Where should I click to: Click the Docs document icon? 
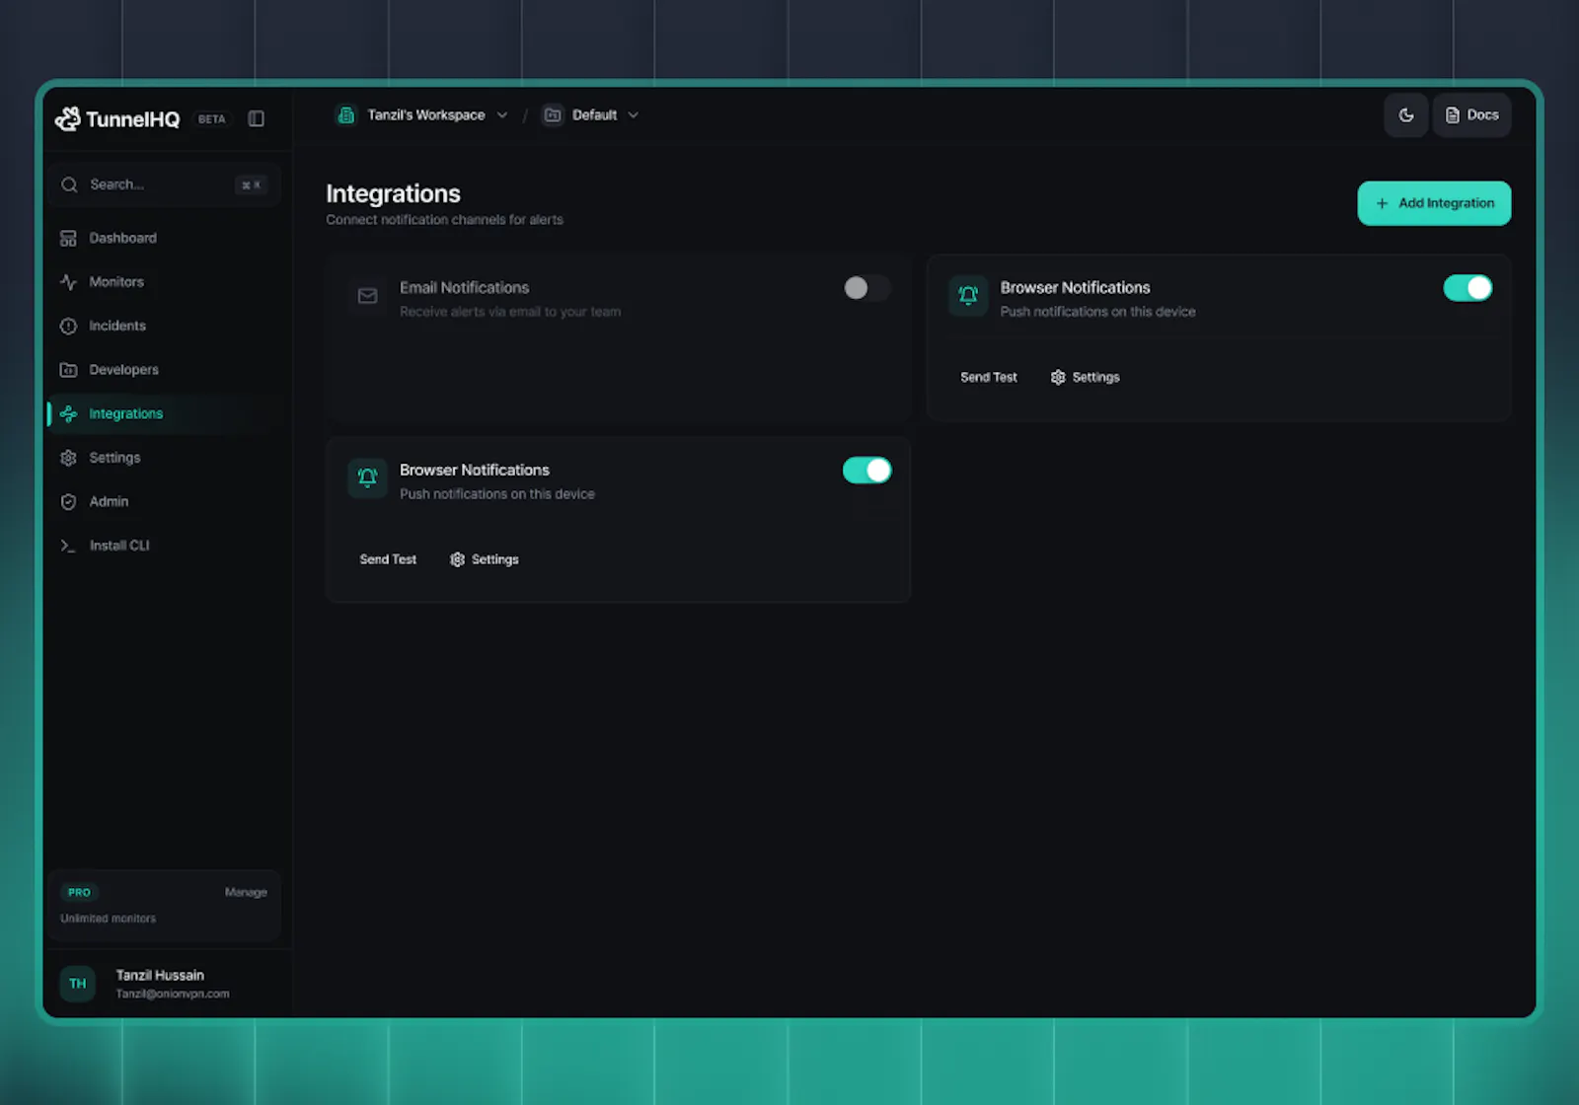[x=1453, y=115]
